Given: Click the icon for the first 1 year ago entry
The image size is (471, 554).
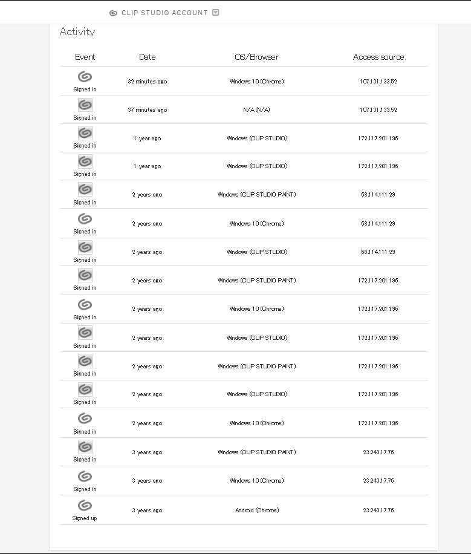Looking at the screenshot, I should coord(85,133).
